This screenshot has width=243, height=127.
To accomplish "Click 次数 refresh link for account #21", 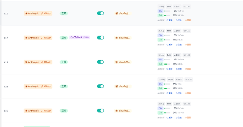I will coord(179,118).
